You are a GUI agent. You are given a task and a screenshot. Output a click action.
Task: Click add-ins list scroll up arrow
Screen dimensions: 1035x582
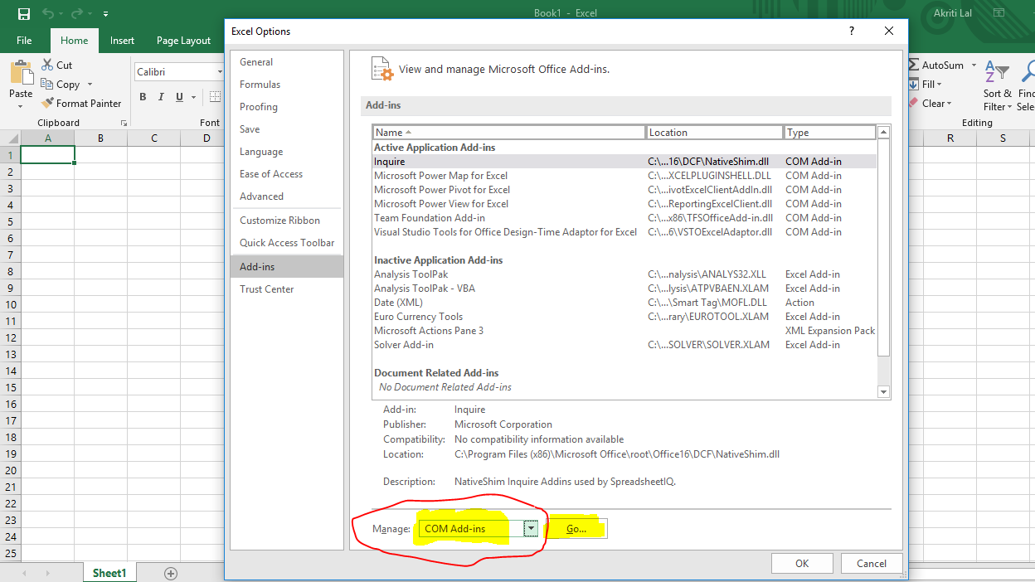pos(883,133)
